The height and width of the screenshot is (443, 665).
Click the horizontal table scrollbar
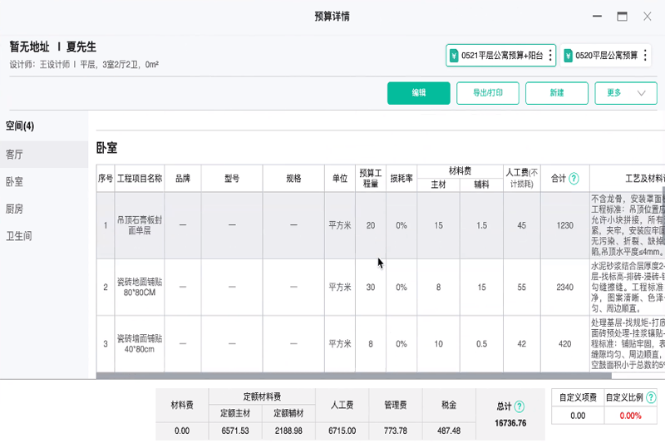[x=332, y=376]
